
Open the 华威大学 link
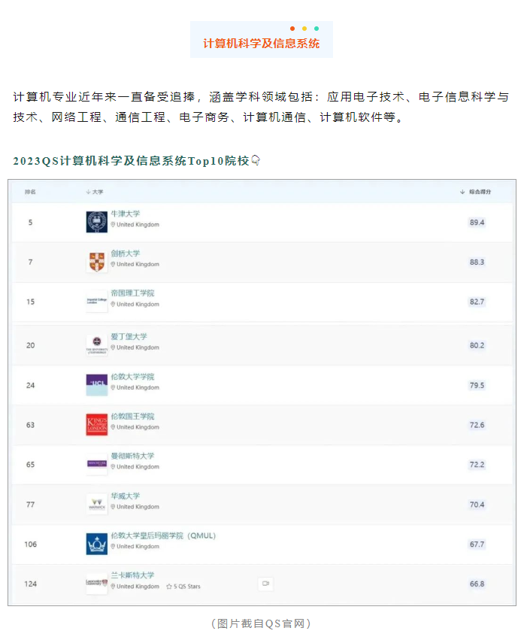point(126,496)
